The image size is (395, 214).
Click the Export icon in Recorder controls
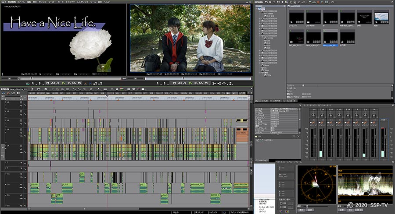230,84
